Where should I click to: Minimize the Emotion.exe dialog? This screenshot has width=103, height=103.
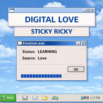(78, 43)
